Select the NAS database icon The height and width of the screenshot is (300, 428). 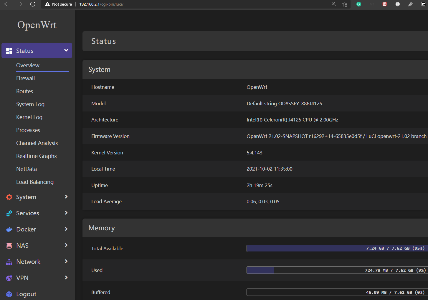click(x=9, y=245)
